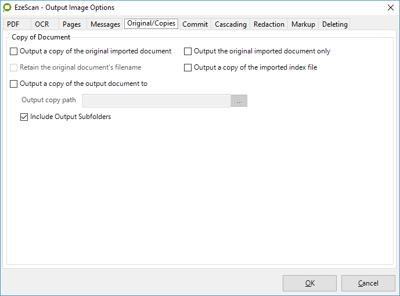
Task: Show the Redaction tab
Action: (x=269, y=24)
